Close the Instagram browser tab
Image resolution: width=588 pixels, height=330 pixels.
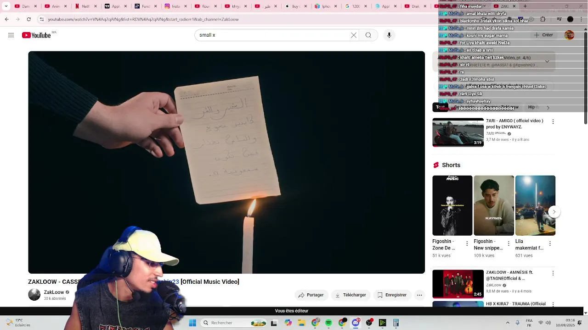186,6
